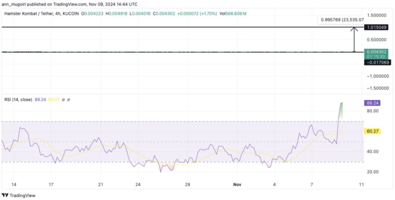Click the purple 88.24 RSI axis label
This screenshot has width=395, height=200.
pos(372,103)
